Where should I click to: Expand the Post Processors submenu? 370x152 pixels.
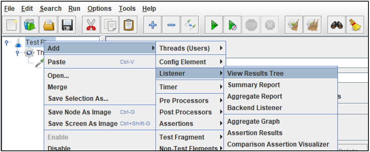tap(190, 112)
